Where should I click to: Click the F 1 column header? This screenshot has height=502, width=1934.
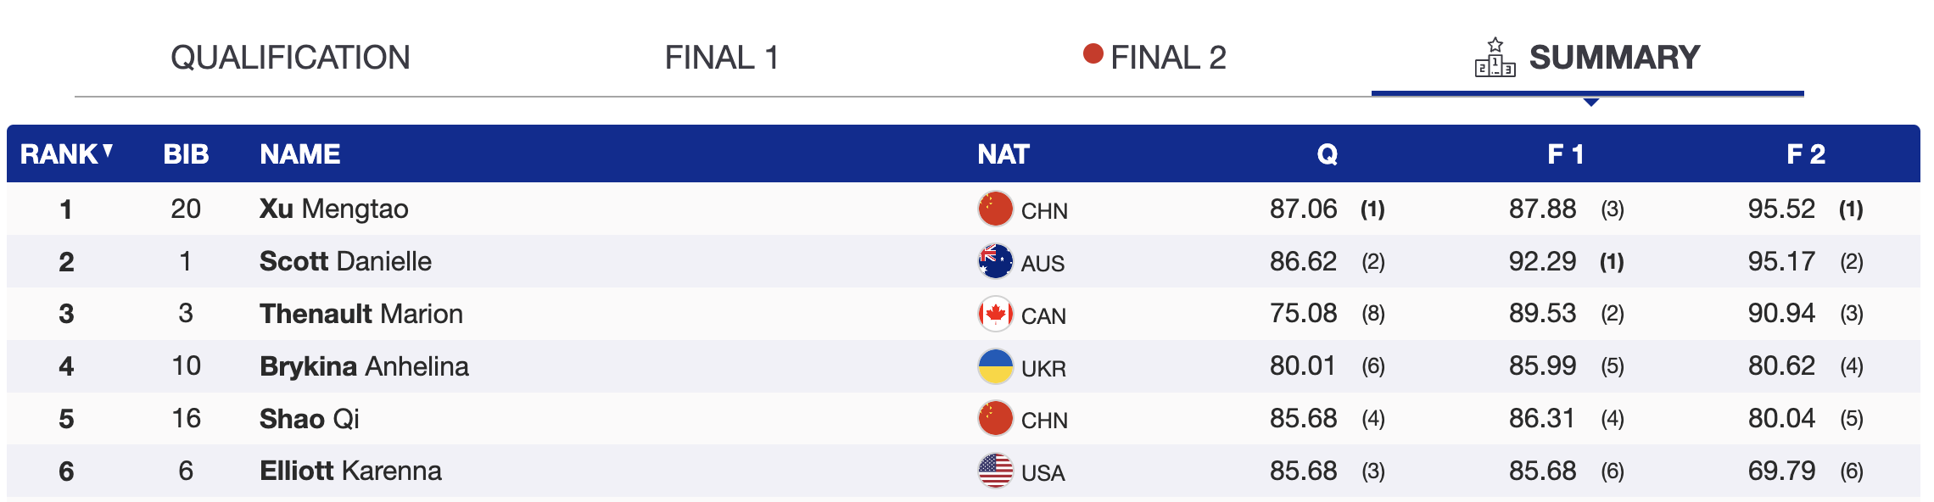(x=1565, y=154)
